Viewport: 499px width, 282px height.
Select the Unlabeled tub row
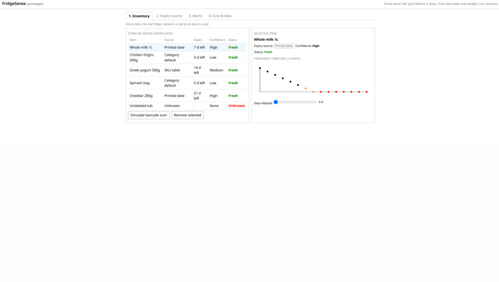pos(187,106)
